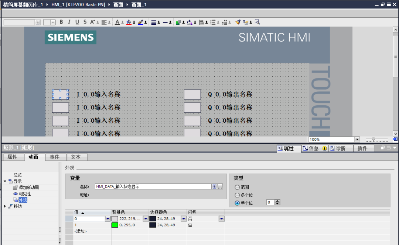This screenshot has width=399, height=245.
Task: Toggle bold formatting in toolbar
Action: click(x=61, y=22)
